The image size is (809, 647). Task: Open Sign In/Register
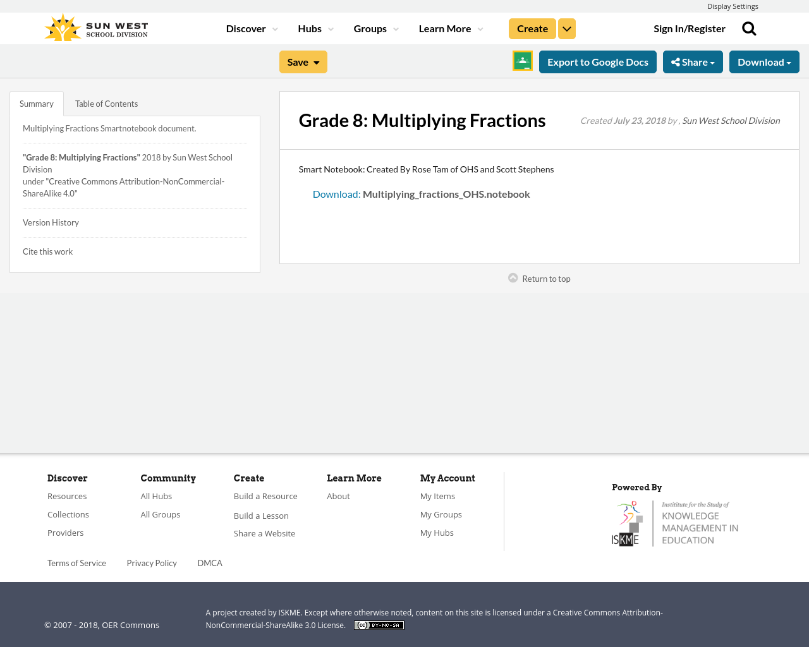tap(690, 28)
